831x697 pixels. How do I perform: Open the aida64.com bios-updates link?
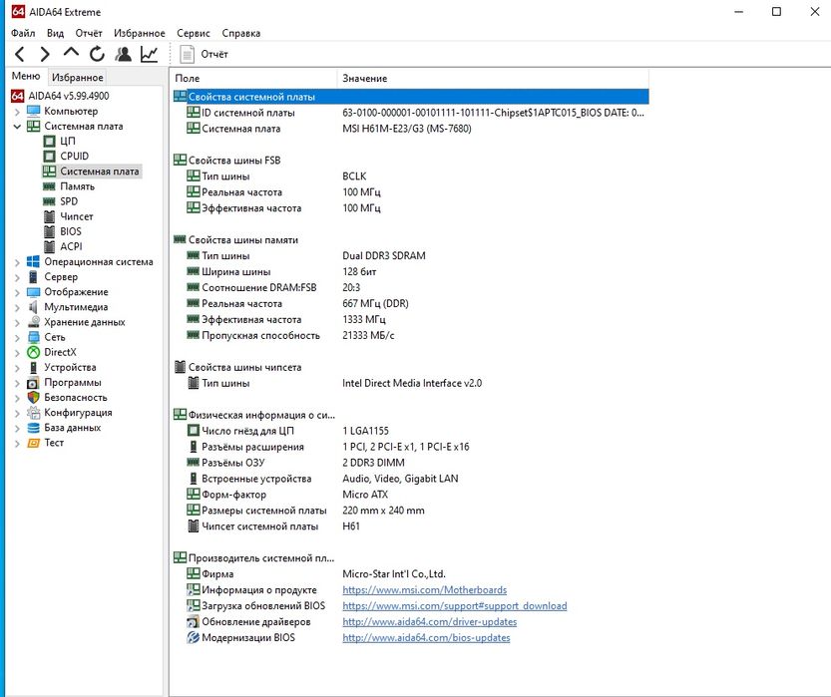(426, 638)
